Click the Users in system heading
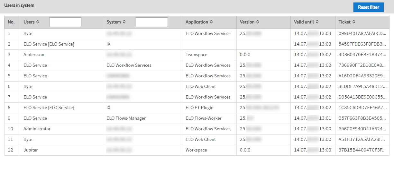 (x=19, y=5)
